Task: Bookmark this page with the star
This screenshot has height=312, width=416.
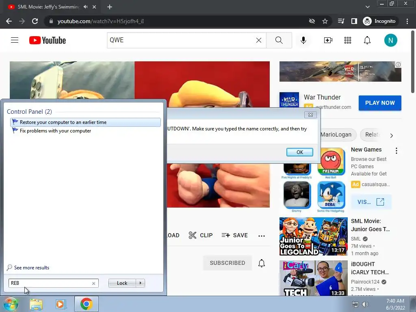Action: [325, 21]
